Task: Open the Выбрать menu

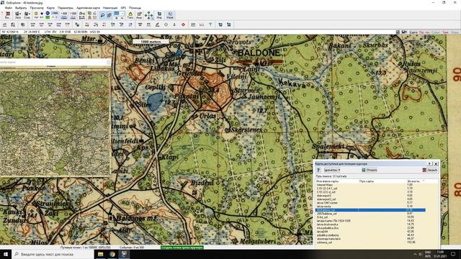Action: [21, 8]
